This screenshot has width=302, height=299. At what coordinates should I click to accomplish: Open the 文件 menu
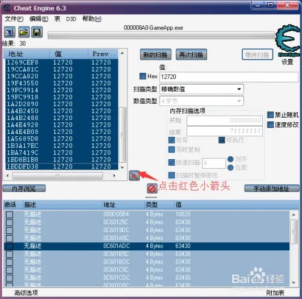click(x=14, y=19)
